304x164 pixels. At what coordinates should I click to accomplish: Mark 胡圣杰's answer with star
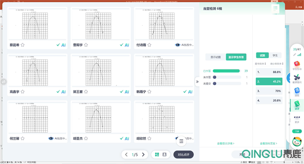(86, 138)
